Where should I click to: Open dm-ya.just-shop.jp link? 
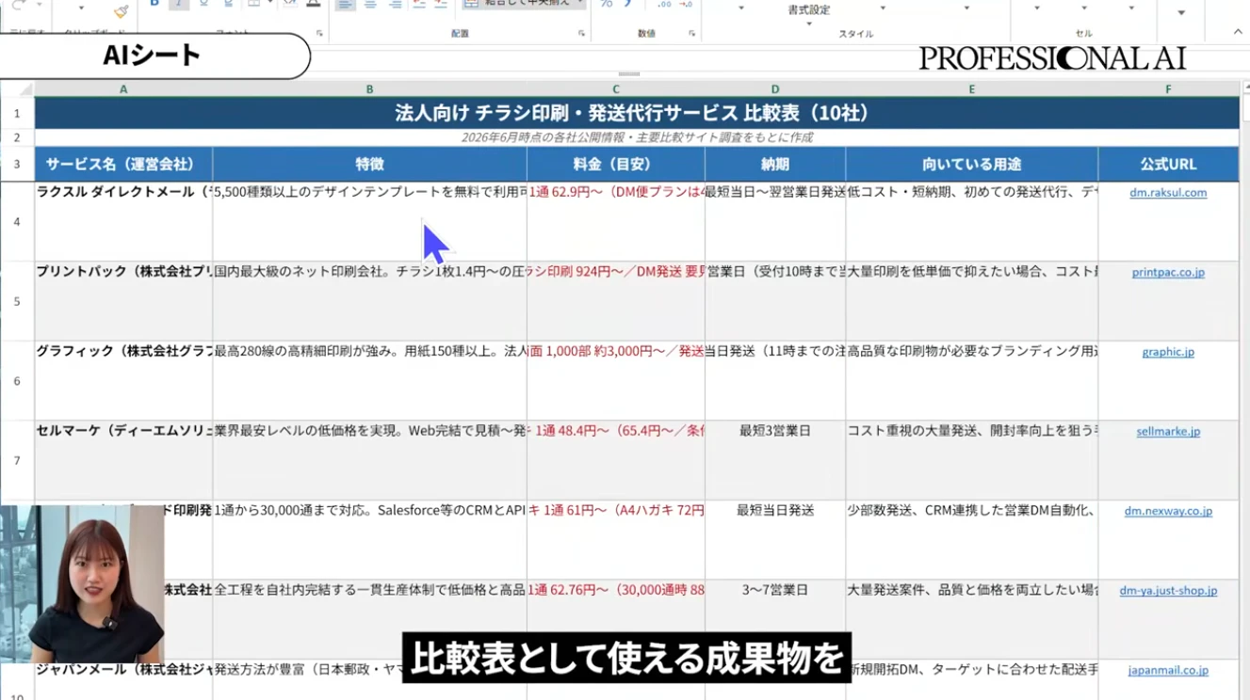(x=1168, y=591)
